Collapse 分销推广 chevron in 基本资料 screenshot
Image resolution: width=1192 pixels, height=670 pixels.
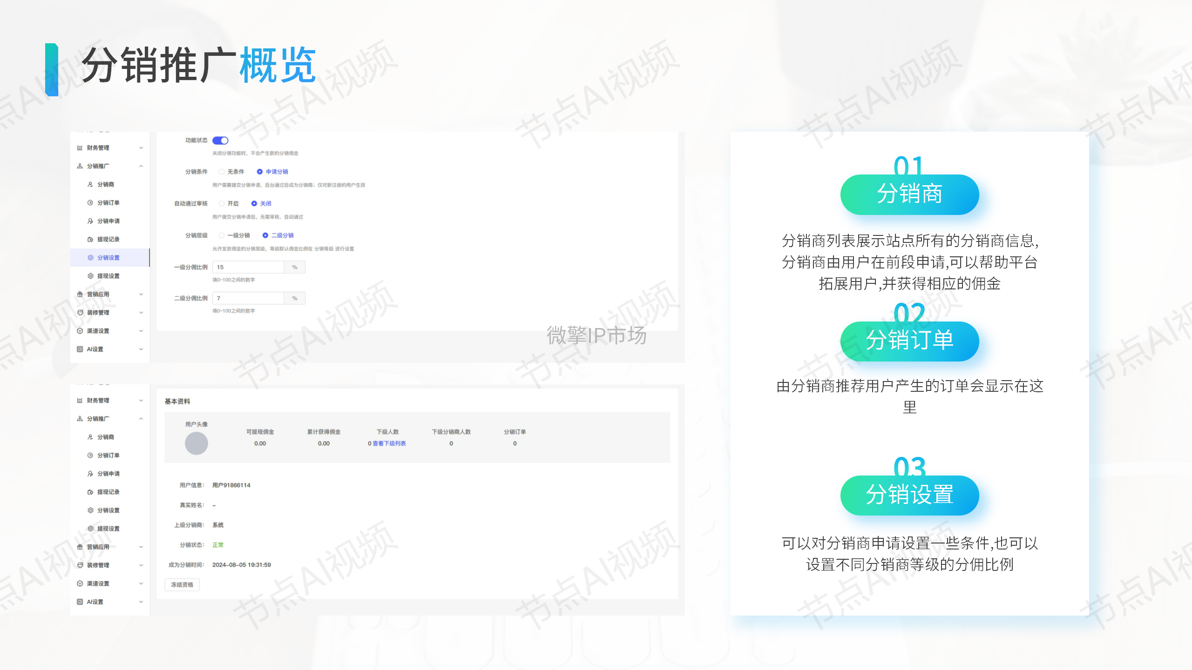pyautogui.click(x=141, y=419)
